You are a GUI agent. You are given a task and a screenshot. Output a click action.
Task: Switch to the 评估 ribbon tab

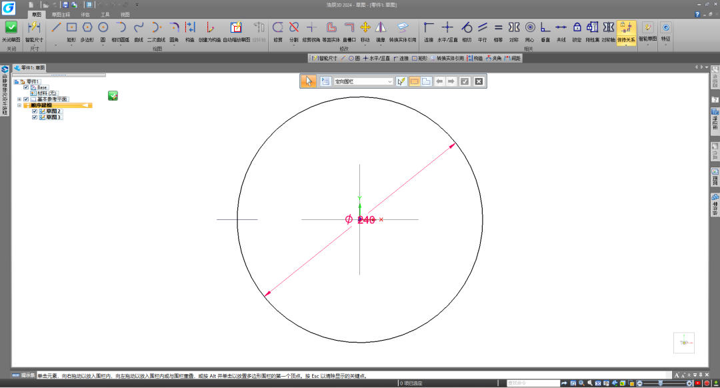click(85, 15)
